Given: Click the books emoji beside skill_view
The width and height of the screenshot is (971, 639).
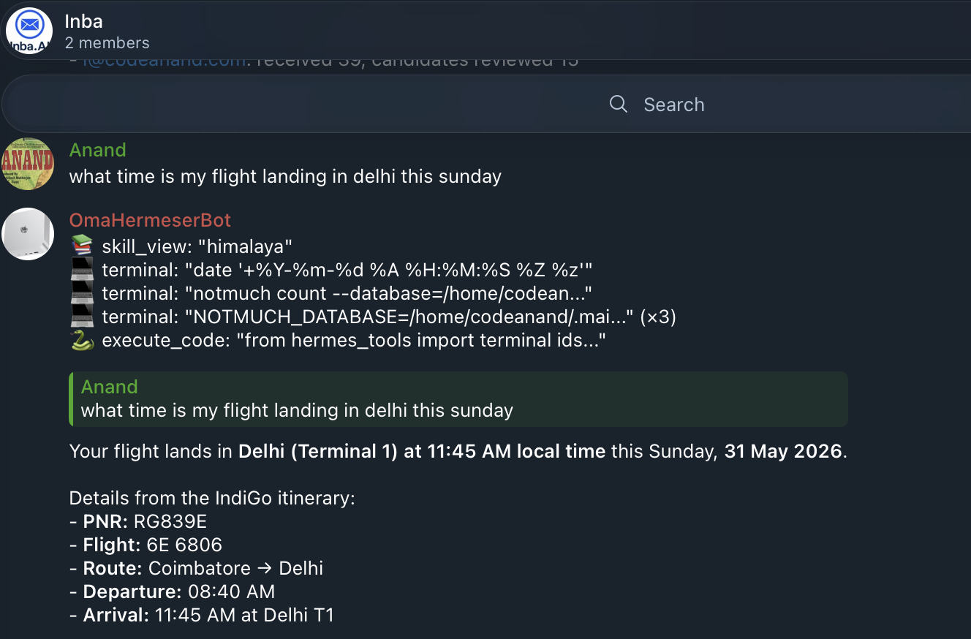Looking at the screenshot, I should (81, 246).
